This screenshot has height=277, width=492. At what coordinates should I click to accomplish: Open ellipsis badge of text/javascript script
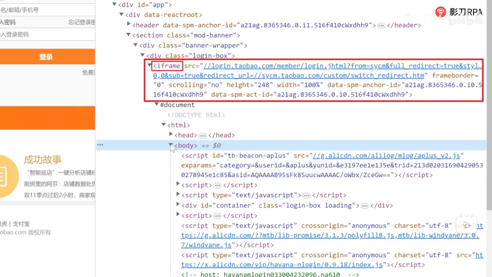click(x=307, y=196)
